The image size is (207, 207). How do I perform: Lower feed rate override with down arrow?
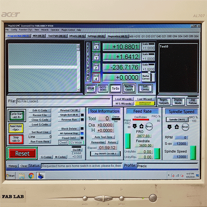tap(135, 126)
